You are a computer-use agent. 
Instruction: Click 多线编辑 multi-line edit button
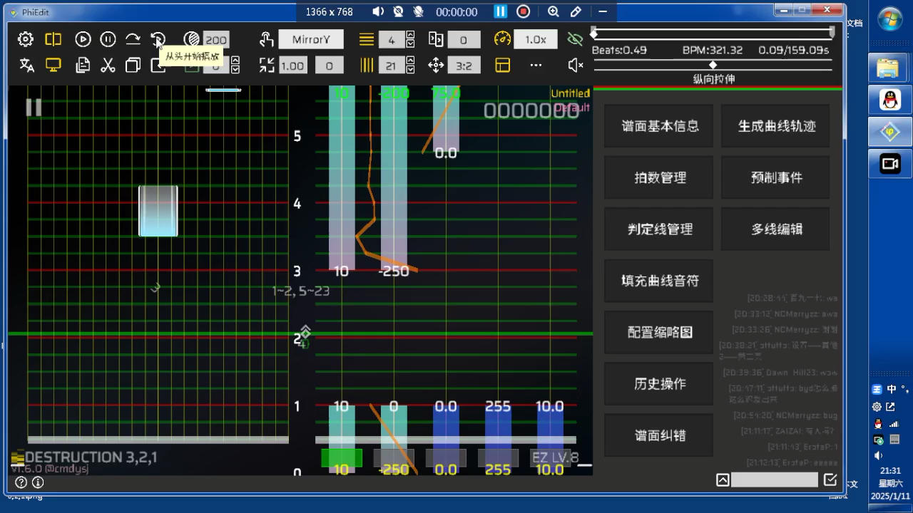click(x=776, y=229)
